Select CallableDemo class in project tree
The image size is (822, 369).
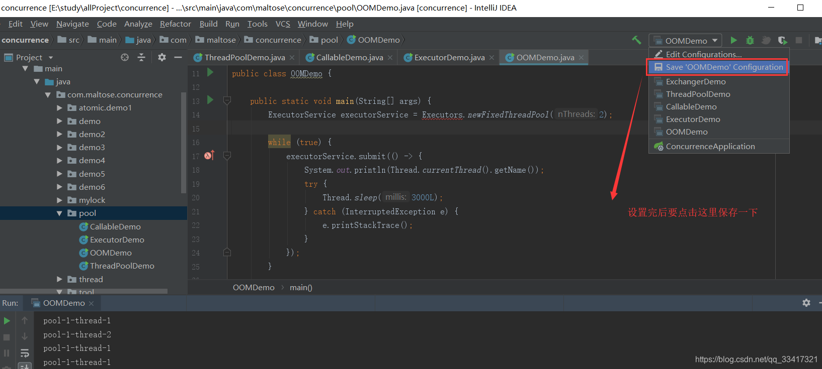click(x=110, y=226)
